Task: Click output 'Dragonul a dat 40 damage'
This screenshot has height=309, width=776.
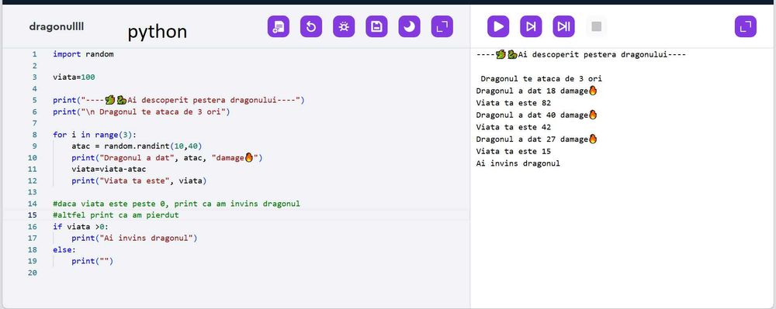Action: pyautogui.click(x=536, y=115)
